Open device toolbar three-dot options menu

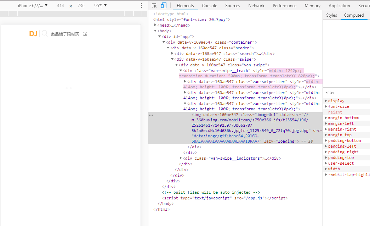[141, 5]
